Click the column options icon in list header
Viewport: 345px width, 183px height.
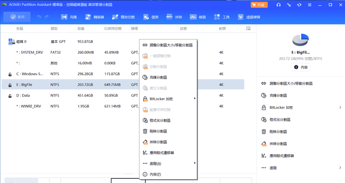[248, 28]
